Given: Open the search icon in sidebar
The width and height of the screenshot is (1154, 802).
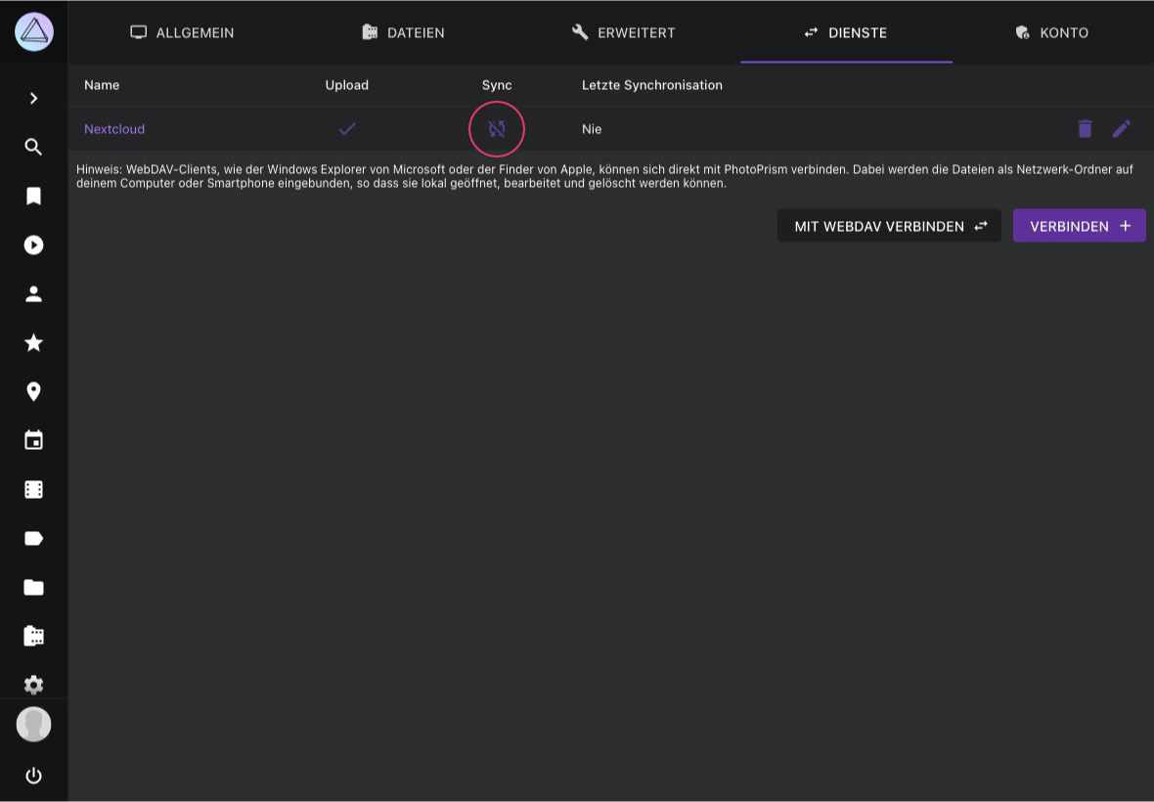Looking at the screenshot, I should (x=34, y=147).
